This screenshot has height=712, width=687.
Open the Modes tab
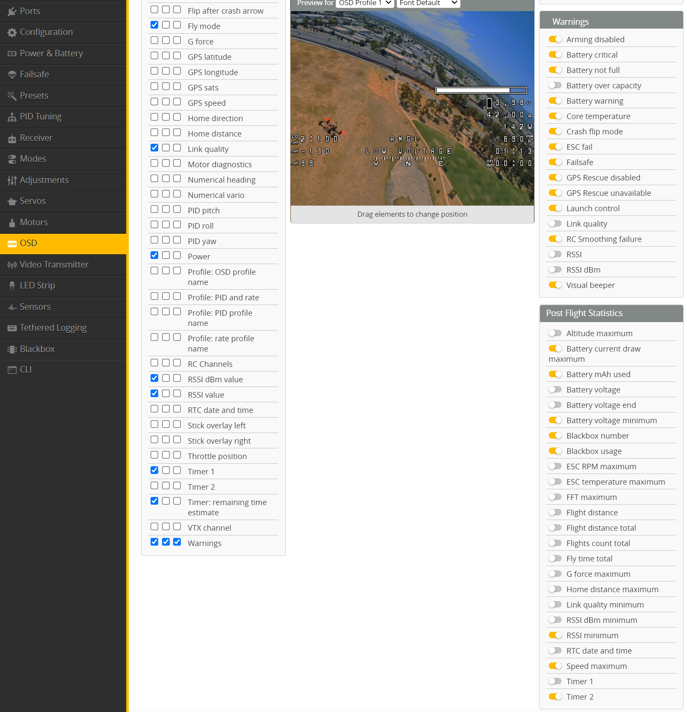33,159
